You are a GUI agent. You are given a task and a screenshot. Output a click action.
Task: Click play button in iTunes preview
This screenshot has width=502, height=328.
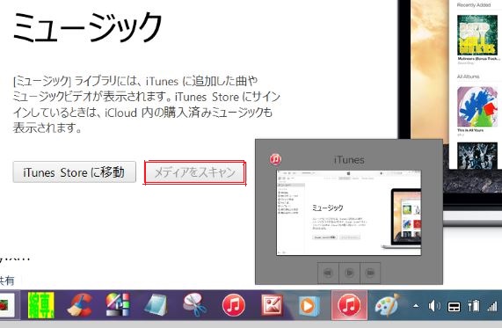349,273
